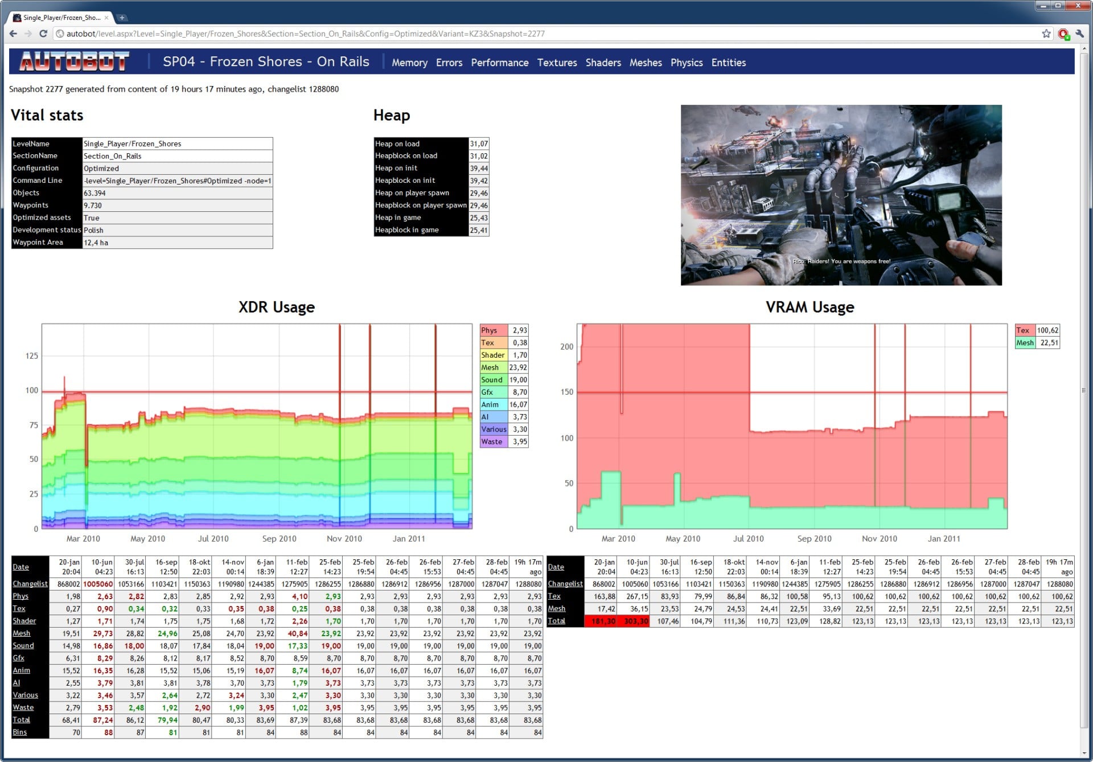Open the Memory navigation item

[x=409, y=63]
